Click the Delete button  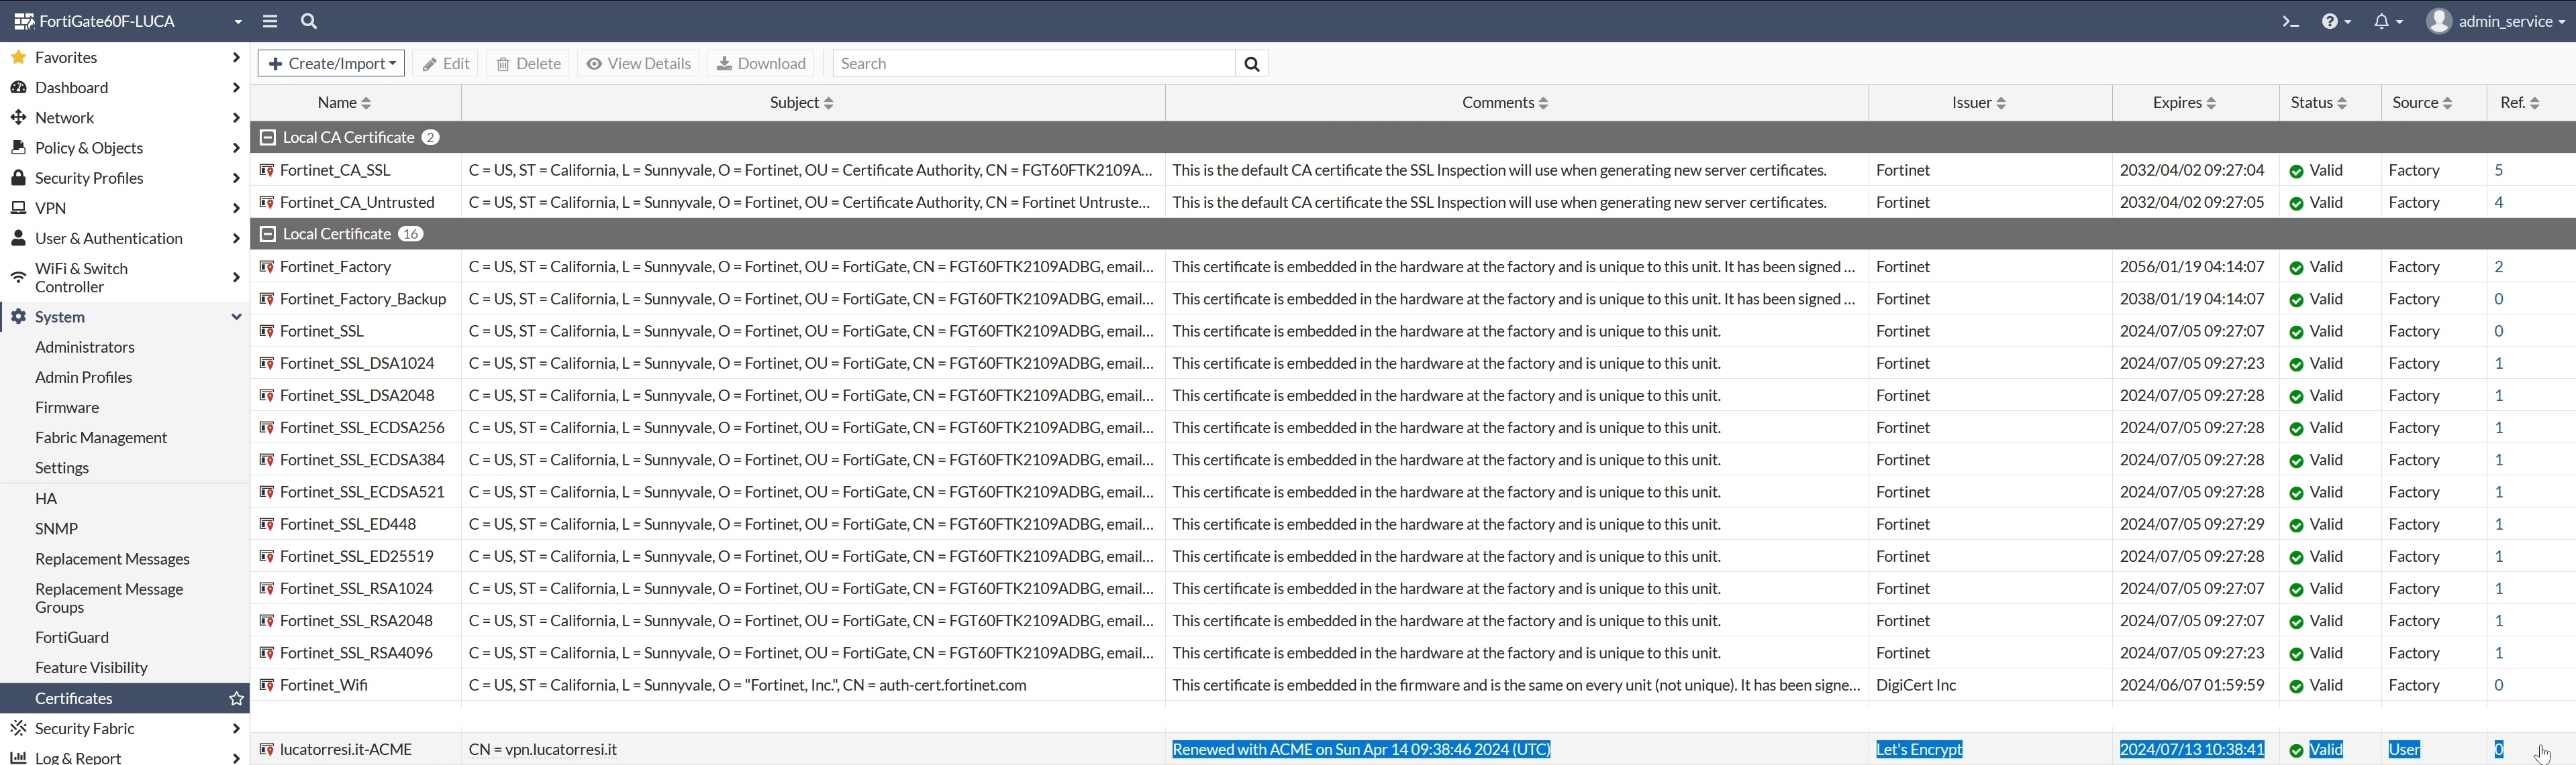click(528, 64)
